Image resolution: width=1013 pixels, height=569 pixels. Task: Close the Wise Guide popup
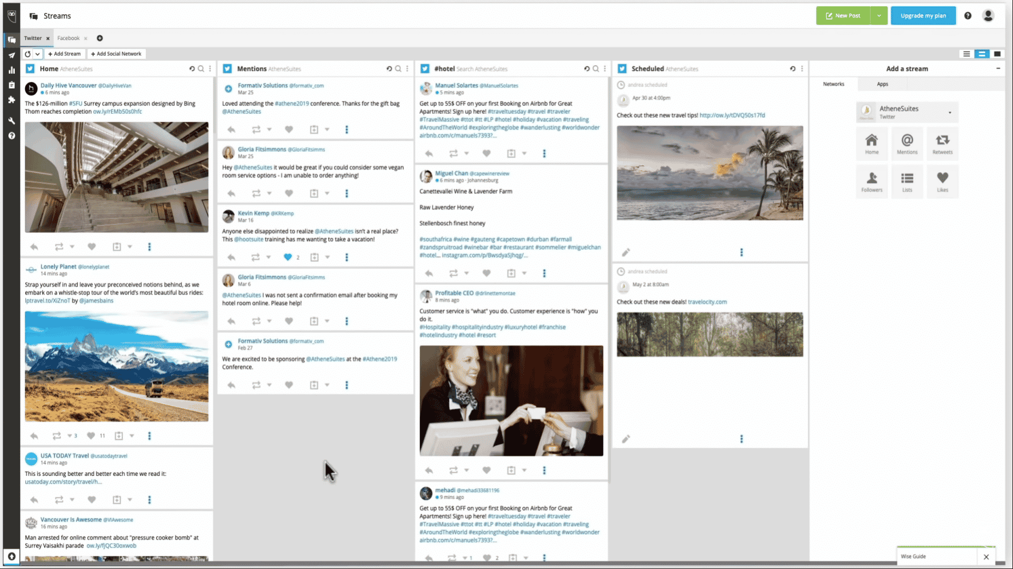point(986,556)
